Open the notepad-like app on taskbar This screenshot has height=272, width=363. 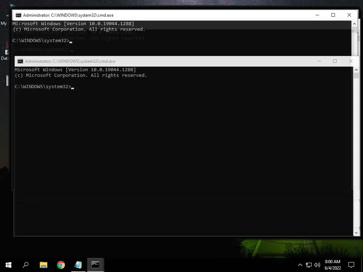tap(78, 265)
